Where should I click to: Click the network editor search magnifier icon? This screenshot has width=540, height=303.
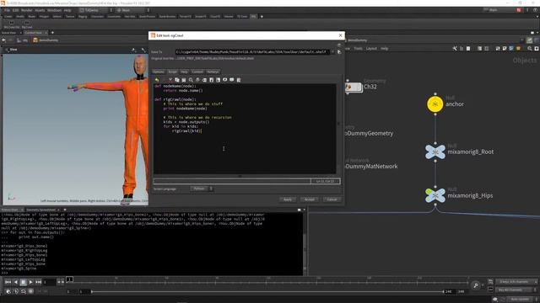tap(530, 49)
